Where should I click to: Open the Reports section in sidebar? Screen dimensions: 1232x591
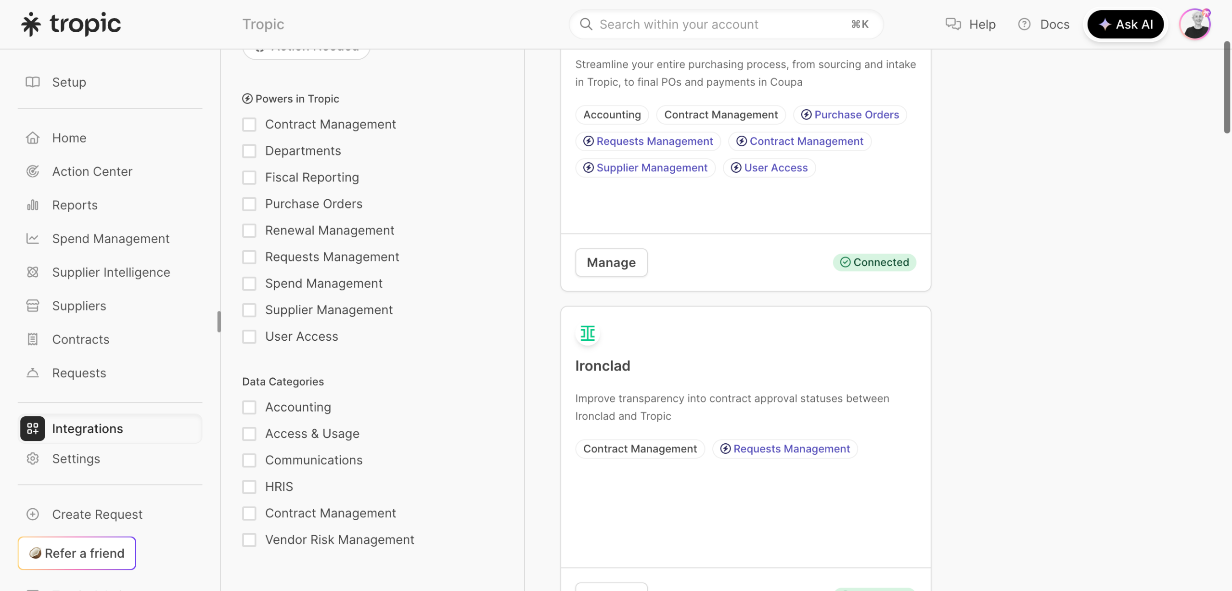(75, 205)
